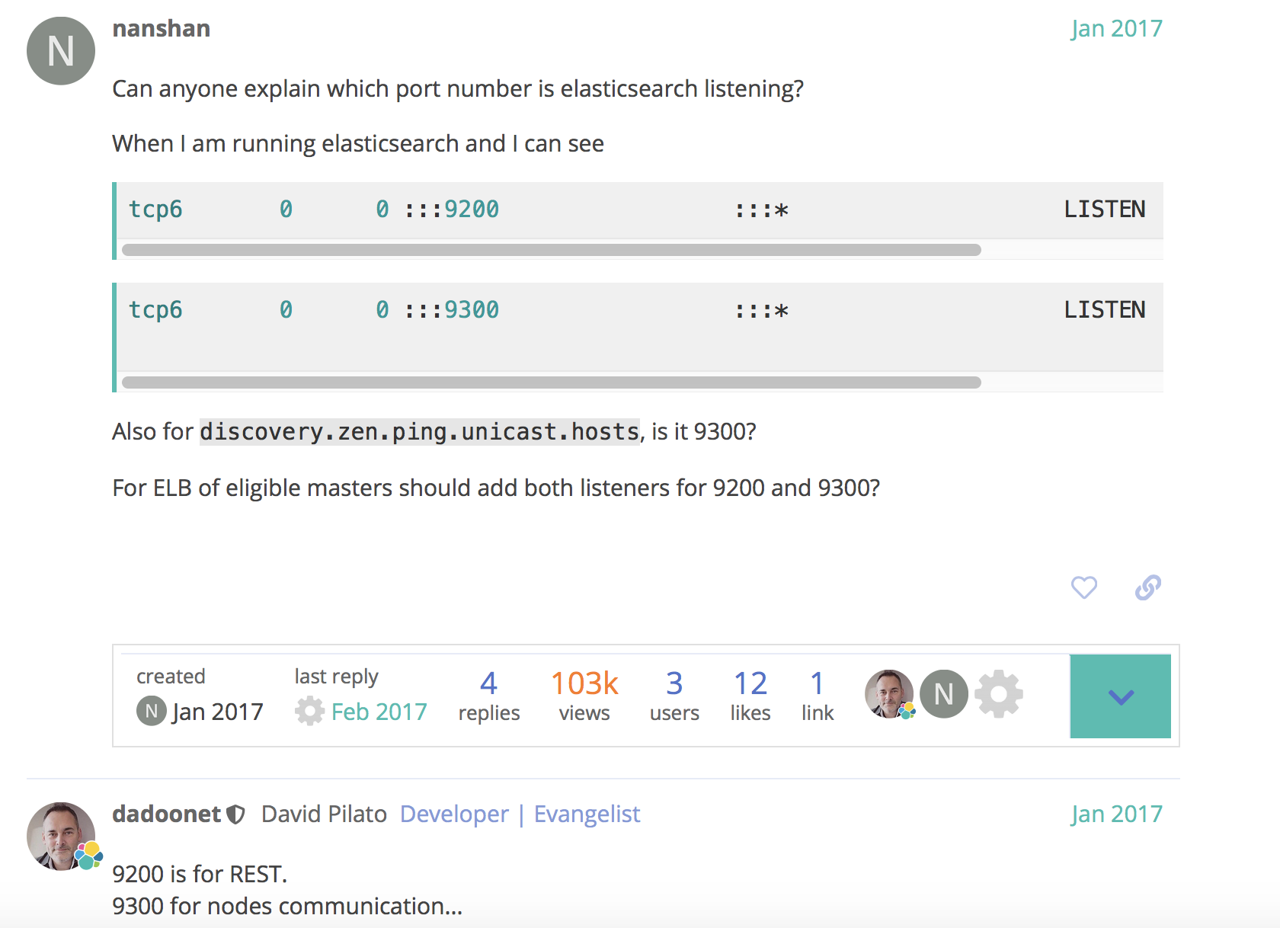Screen dimensions: 1280x928
Task: Expand the topic summary with the teal chevron
Action: tap(1120, 696)
